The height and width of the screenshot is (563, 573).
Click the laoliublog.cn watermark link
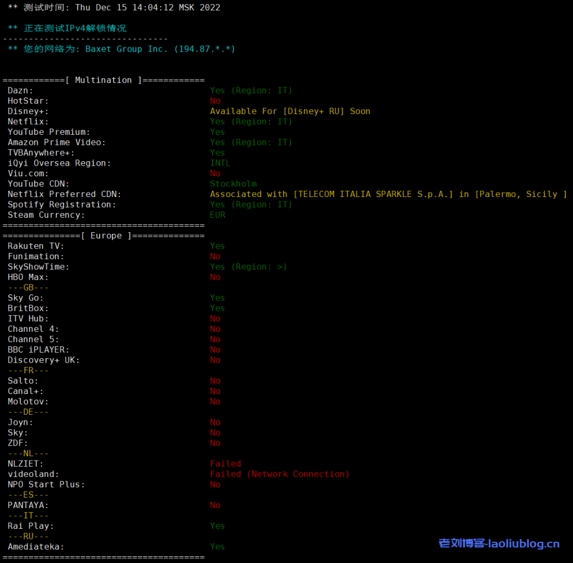(499, 543)
